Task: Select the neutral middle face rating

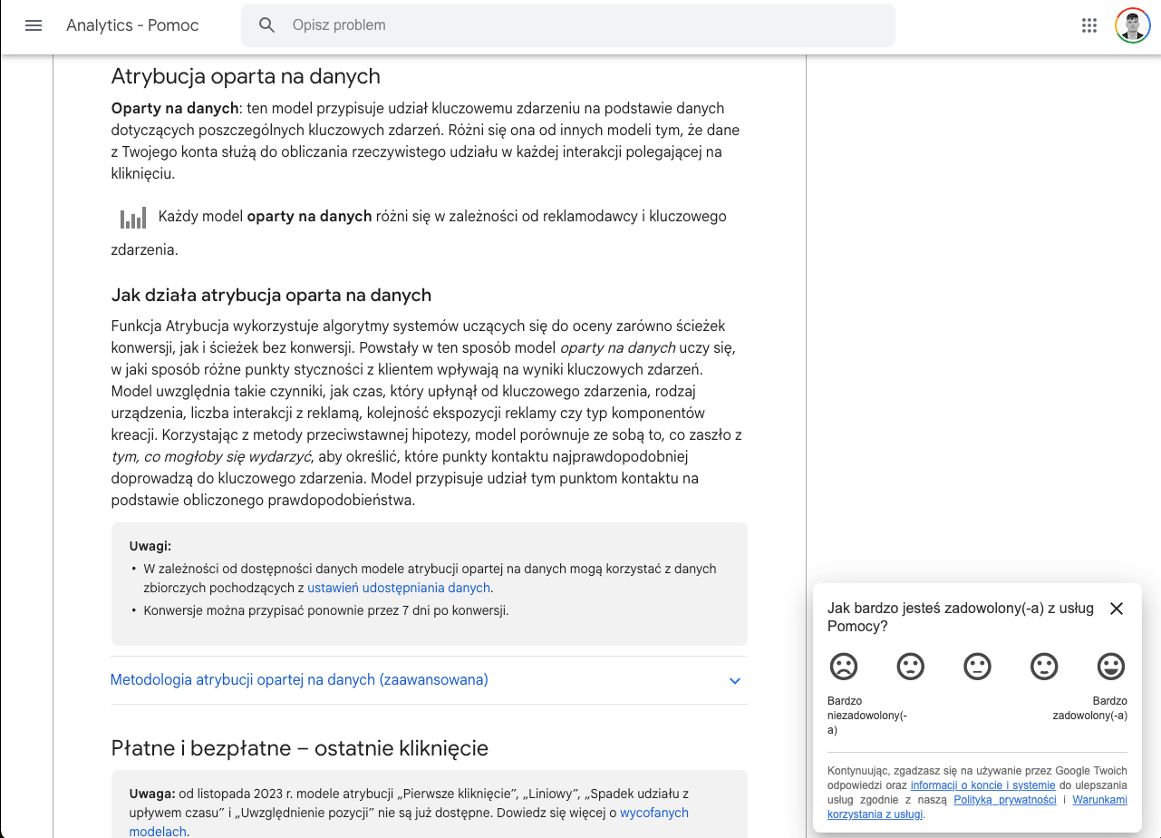Action: click(977, 667)
